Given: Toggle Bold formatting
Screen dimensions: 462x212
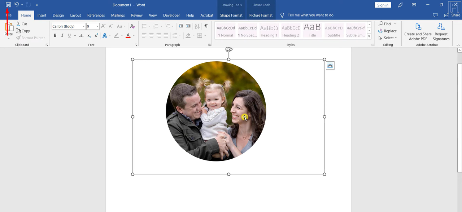Looking at the screenshot, I should (x=55, y=36).
